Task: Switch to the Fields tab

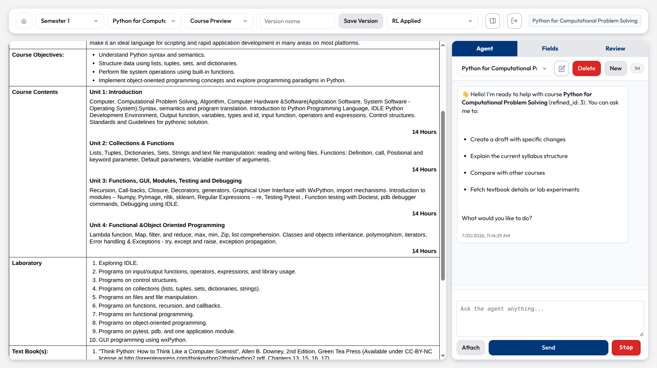Action: coord(550,49)
